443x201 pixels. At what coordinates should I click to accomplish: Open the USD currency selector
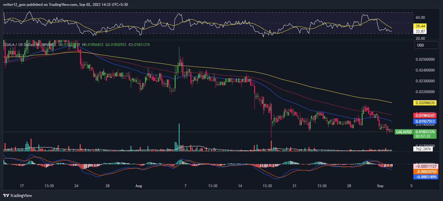coord(426,45)
